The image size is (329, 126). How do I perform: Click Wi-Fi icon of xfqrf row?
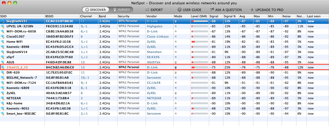pos(3,57)
